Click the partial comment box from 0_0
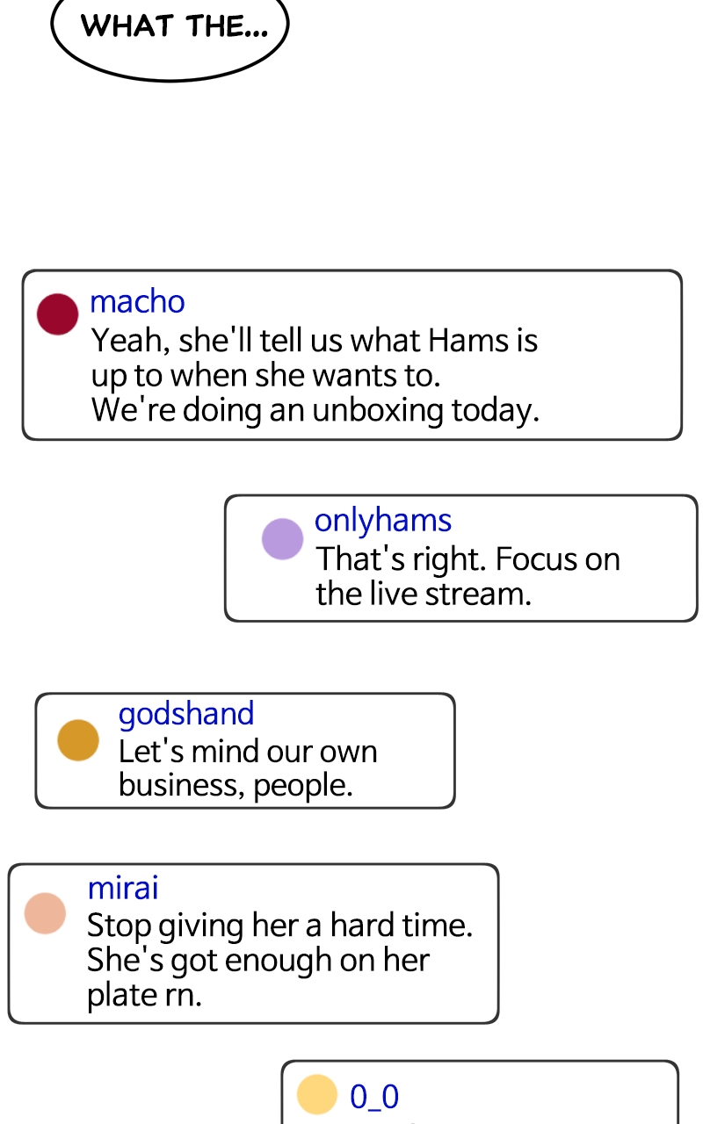This screenshot has width=703, height=1124. click(x=480, y=1092)
